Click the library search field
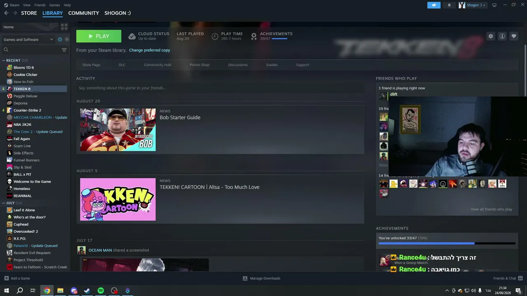The width and height of the screenshot is (527, 296). [32, 50]
